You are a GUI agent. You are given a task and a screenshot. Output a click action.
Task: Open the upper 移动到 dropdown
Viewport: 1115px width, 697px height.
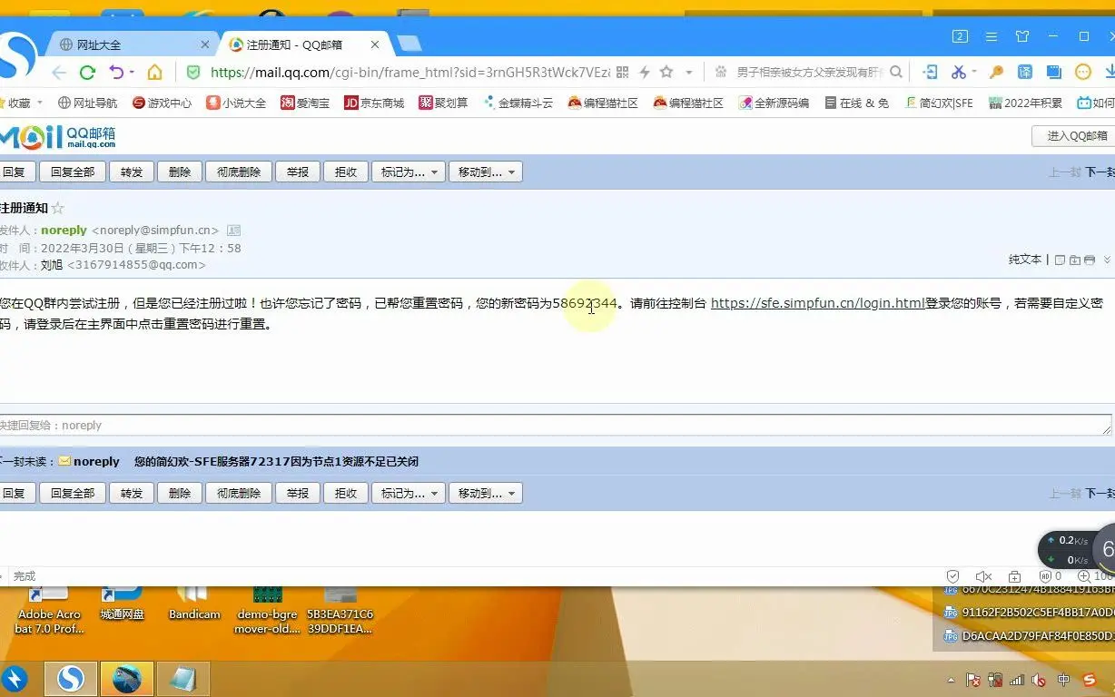[x=486, y=172]
